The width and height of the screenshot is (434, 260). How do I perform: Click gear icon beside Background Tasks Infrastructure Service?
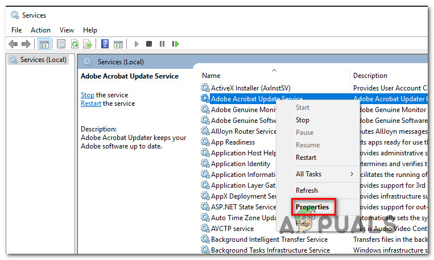pyautogui.click(x=205, y=250)
